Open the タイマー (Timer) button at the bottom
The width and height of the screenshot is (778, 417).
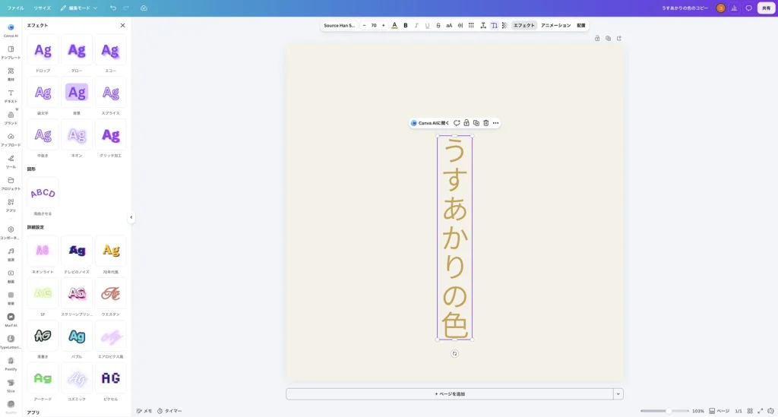(169, 411)
